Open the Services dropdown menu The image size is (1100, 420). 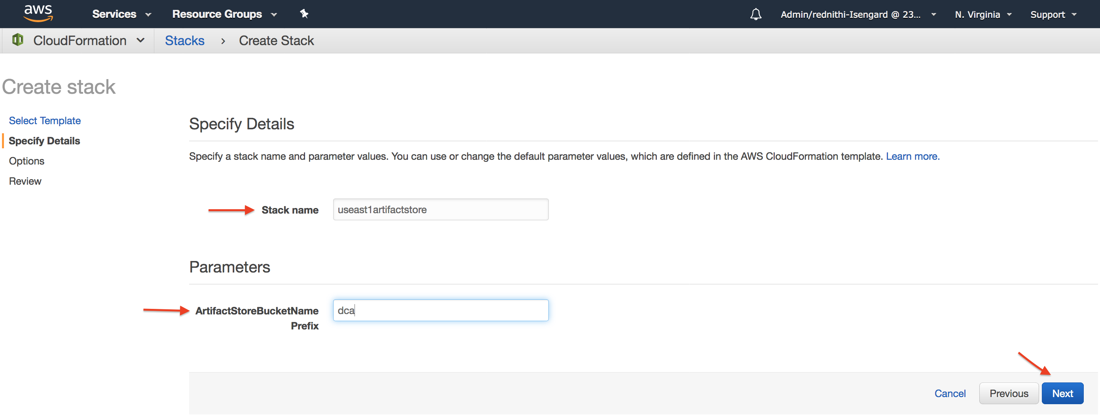pyautogui.click(x=122, y=14)
